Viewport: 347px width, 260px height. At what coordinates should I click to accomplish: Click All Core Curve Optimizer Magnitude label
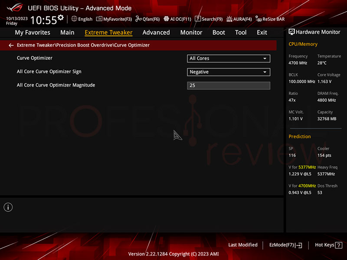tap(56, 85)
